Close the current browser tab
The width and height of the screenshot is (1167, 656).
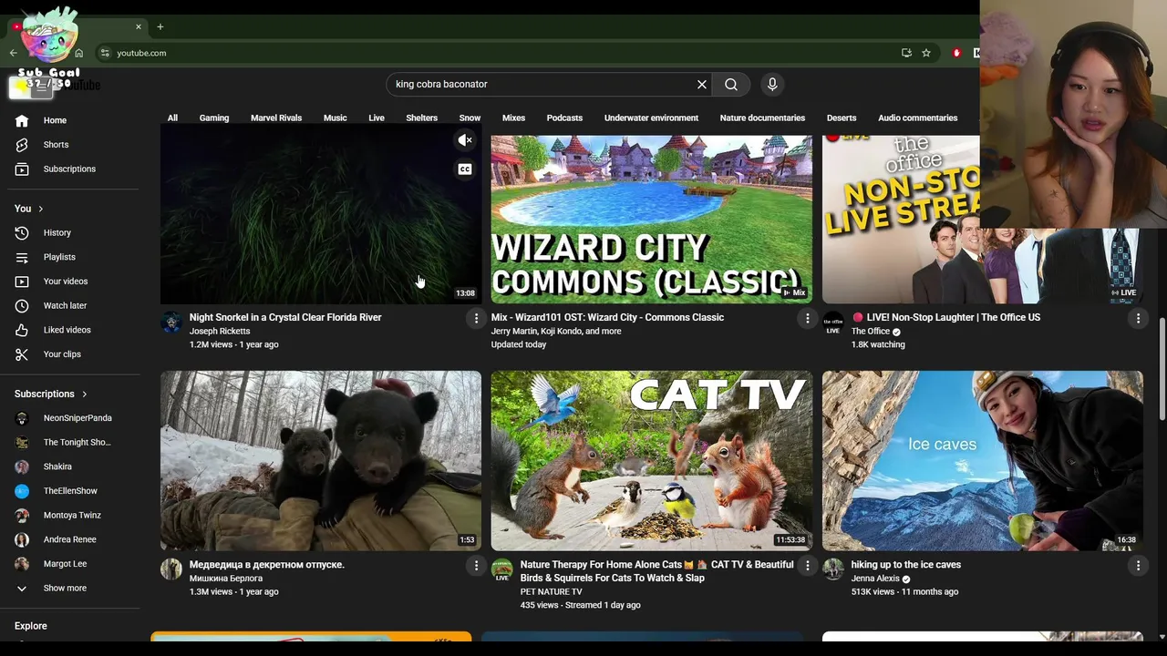pos(139,26)
